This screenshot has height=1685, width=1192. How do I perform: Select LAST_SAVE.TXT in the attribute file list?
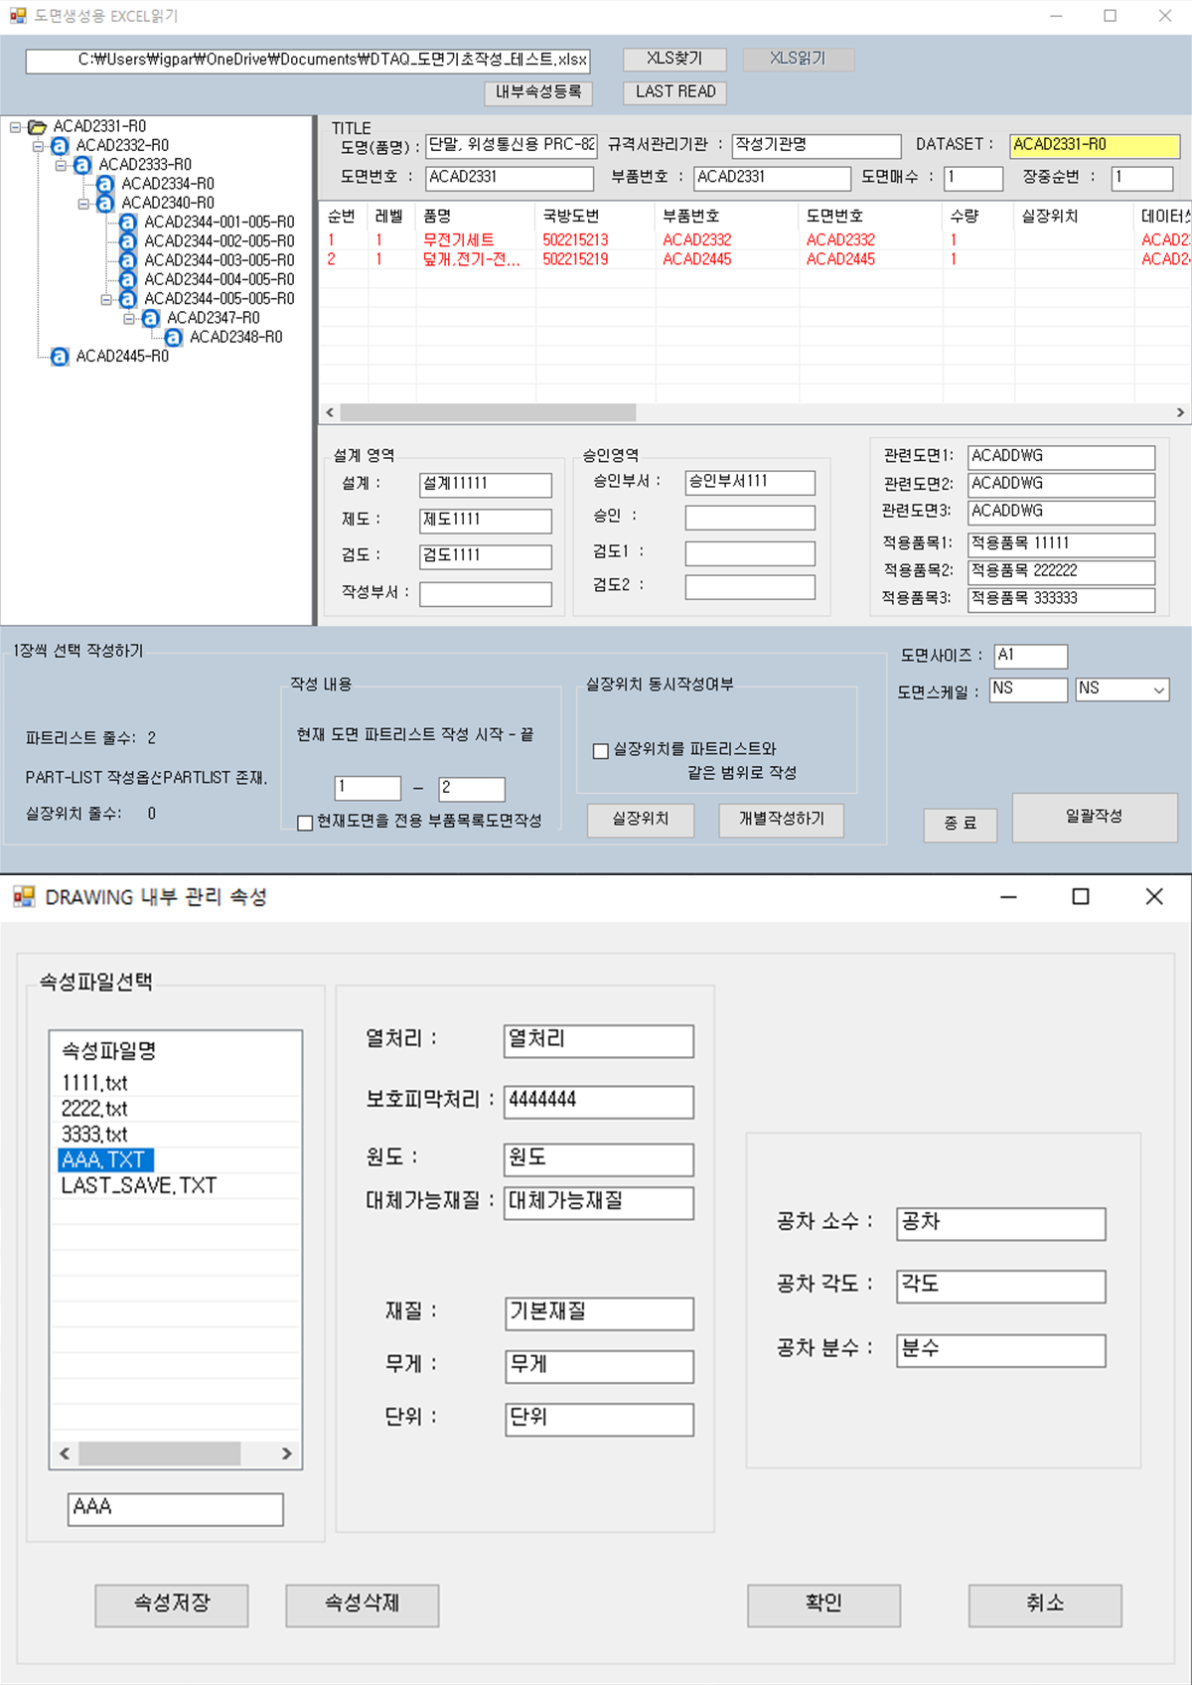point(139,1186)
